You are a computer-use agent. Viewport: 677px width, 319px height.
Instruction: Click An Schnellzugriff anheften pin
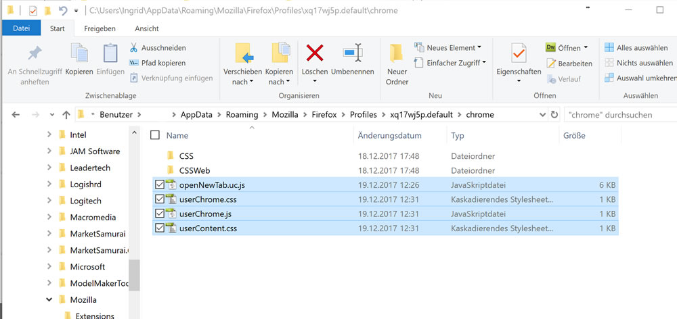pos(35,64)
